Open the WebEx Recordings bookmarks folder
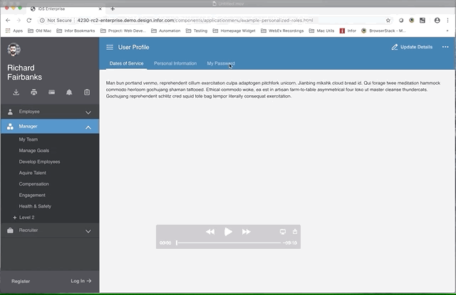The height and width of the screenshot is (295, 456). click(282, 31)
